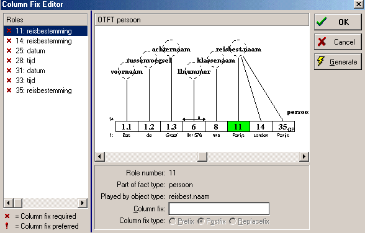Click the lightning bolt icon on Generate
365x233 pixels.
(321, 61)
